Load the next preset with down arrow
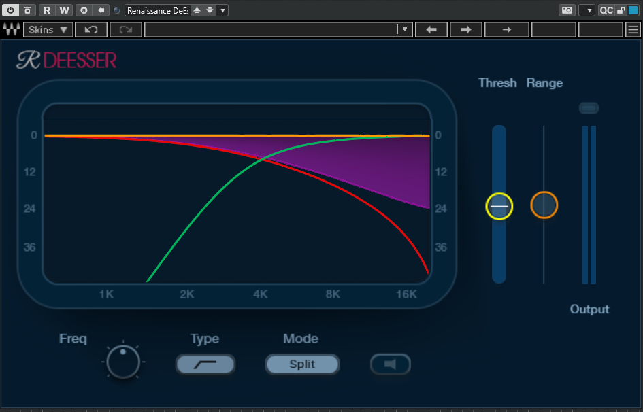This screenshot has width=643, height=412. (x=210, y=10)
